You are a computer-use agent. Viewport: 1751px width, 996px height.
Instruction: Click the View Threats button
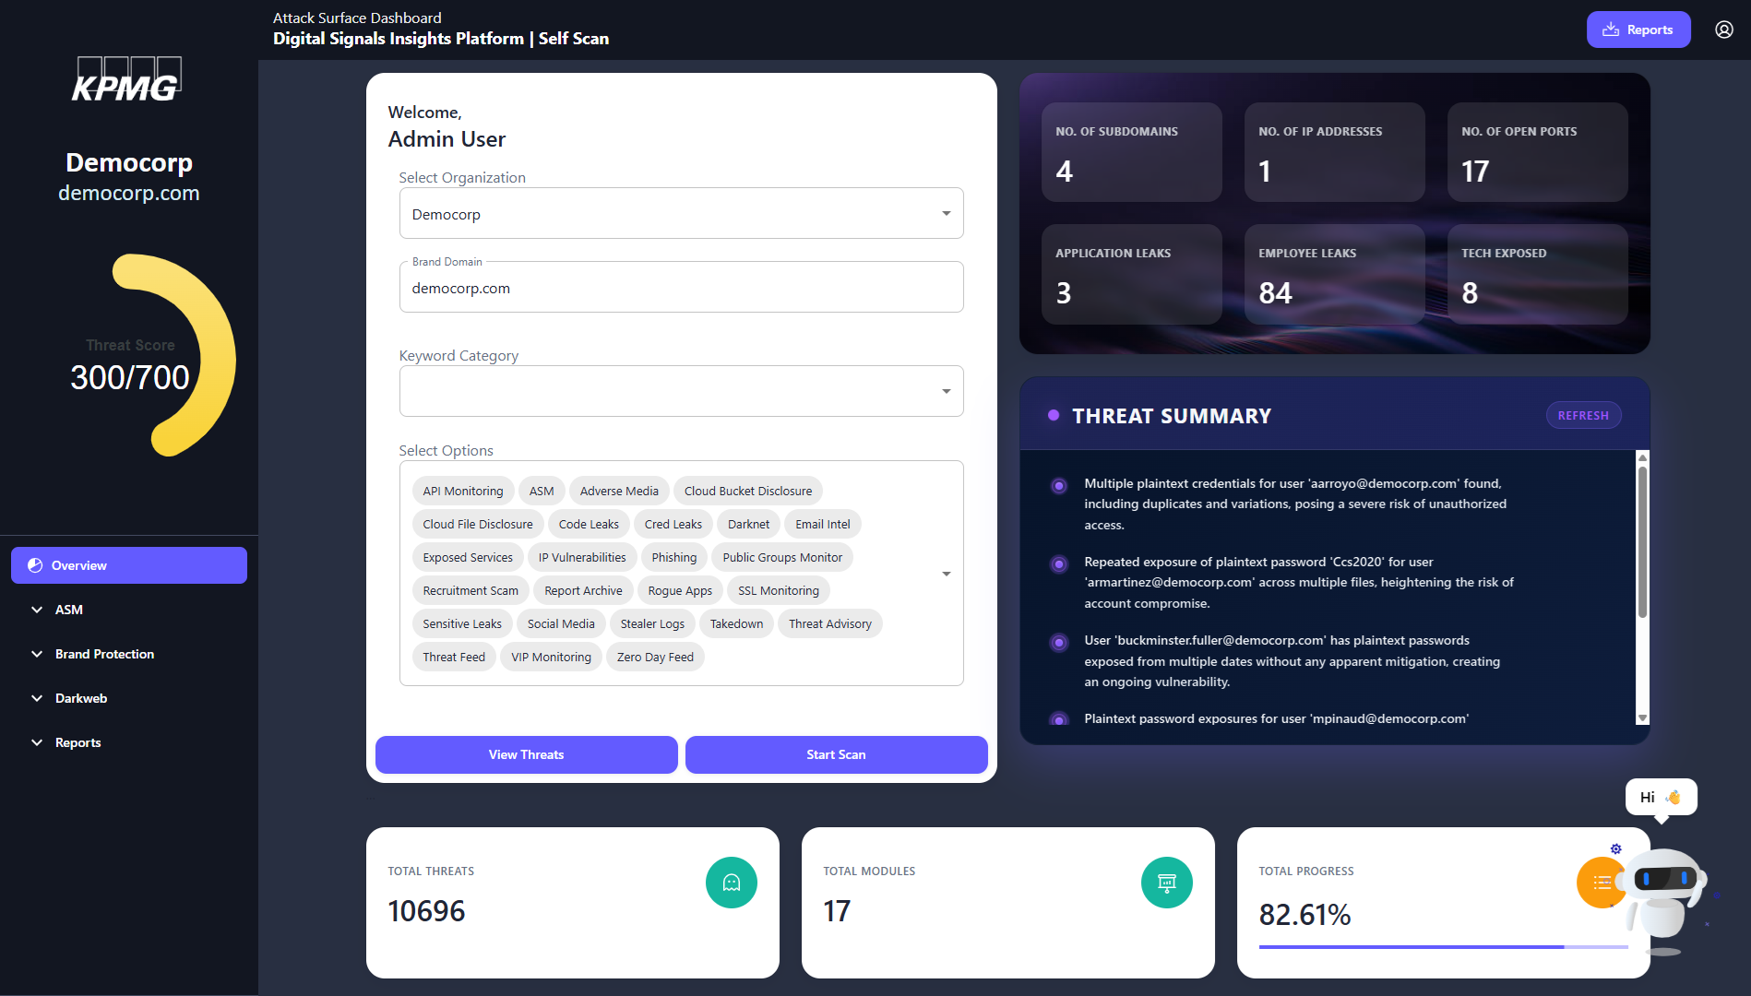click(526, 754)
